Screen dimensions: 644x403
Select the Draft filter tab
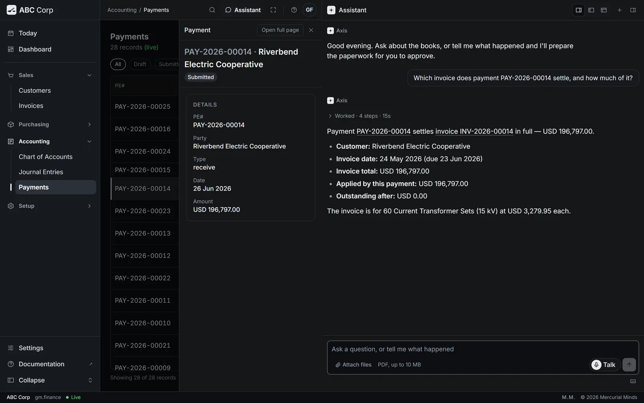(x=140, y=64)
